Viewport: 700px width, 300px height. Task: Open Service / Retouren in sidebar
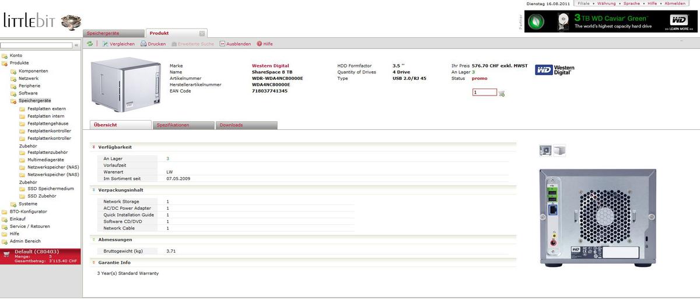[30, 226]
